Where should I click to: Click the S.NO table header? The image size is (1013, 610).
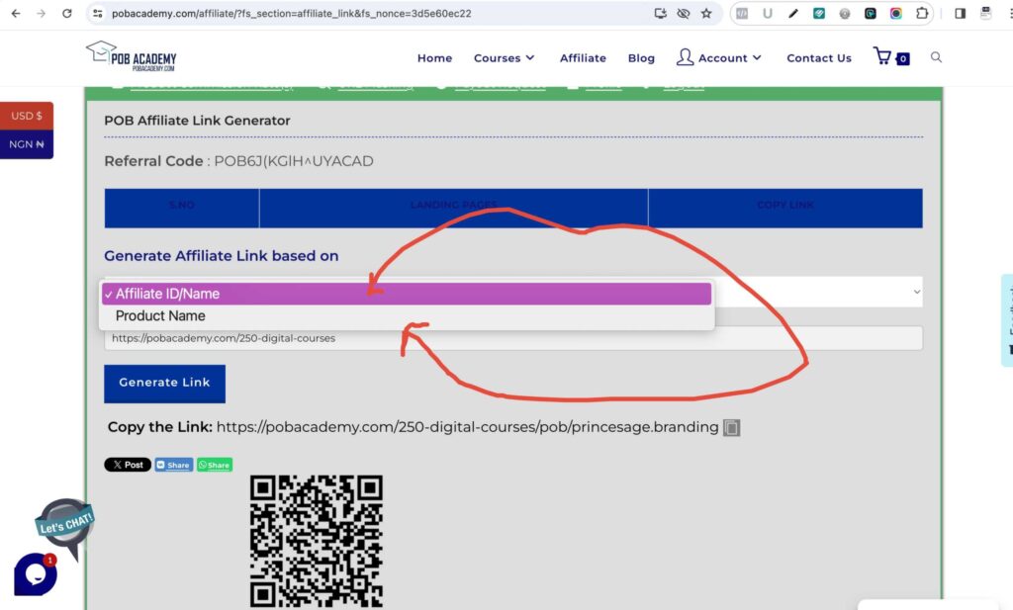(x=182, y=206)
